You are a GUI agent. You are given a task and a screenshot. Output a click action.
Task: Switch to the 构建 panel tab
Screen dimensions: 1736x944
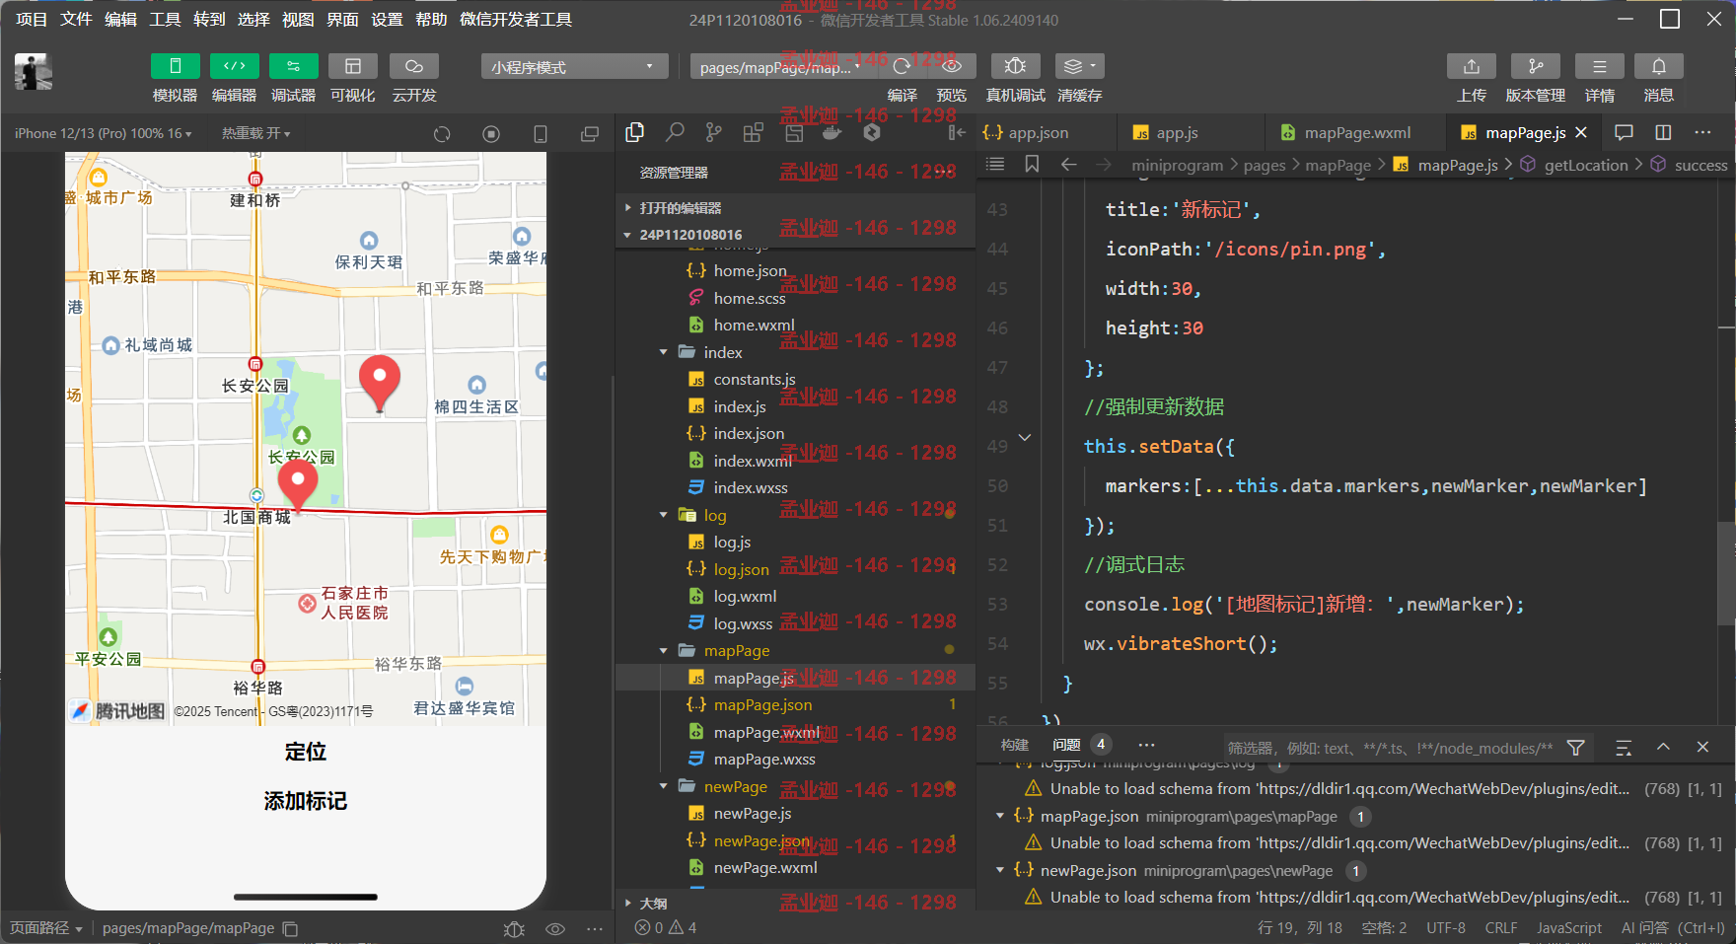click(x=1014, y=746)
